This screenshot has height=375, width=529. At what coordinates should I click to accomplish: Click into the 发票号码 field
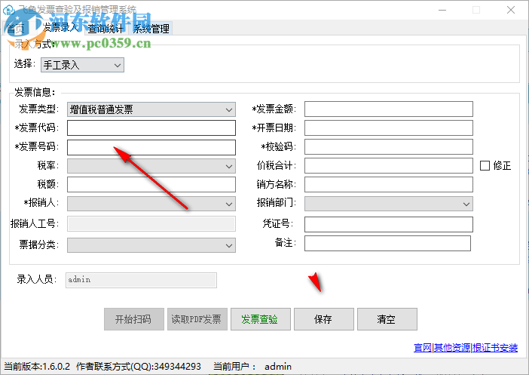(x=151, y=147)
